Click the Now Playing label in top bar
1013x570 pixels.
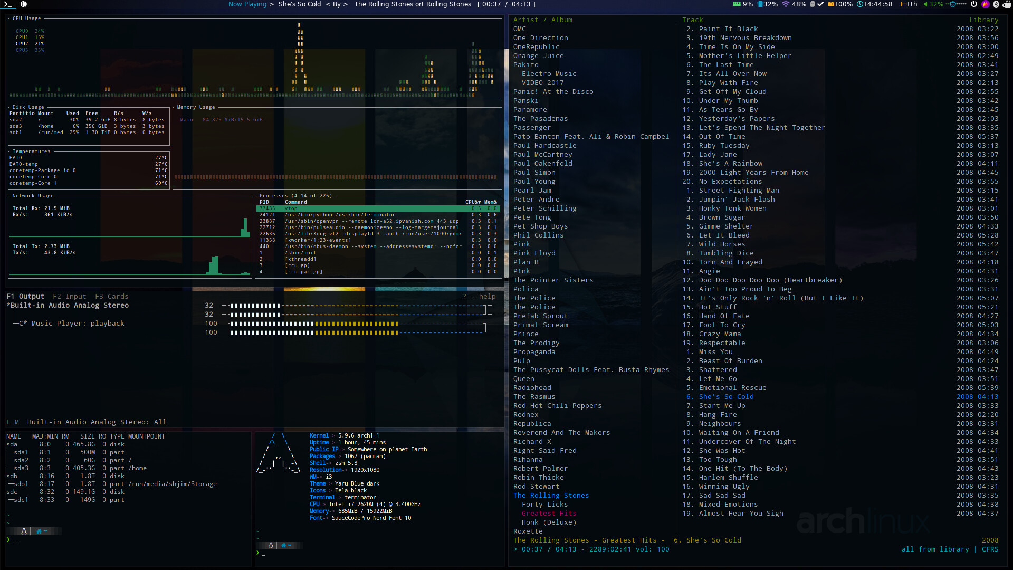[x=247, y=4]
